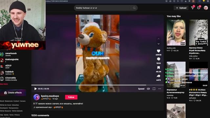Play the paused video

[x=35, y=89]
